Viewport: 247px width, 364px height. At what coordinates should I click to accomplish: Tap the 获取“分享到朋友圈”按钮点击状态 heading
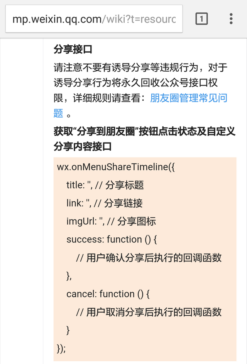pyautogui.click(x=144, y=132)
